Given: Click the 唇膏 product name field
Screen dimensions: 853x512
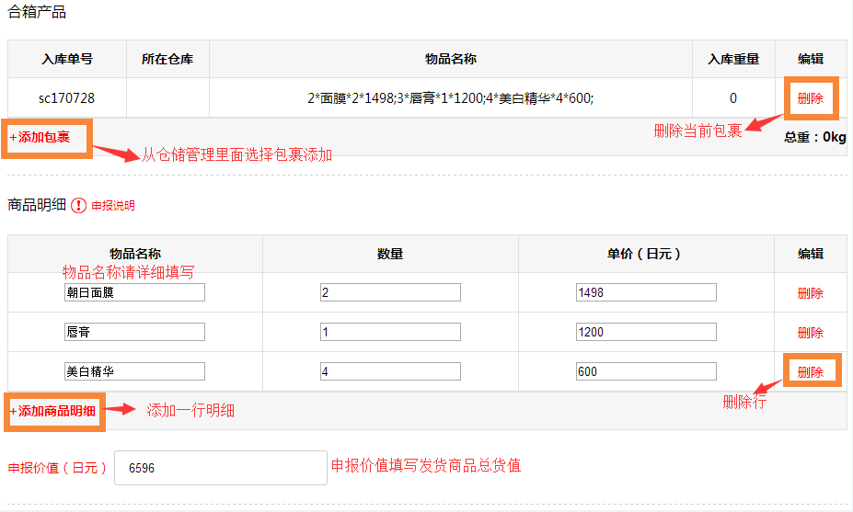Looking at the screenshot, I should point(134,332).
